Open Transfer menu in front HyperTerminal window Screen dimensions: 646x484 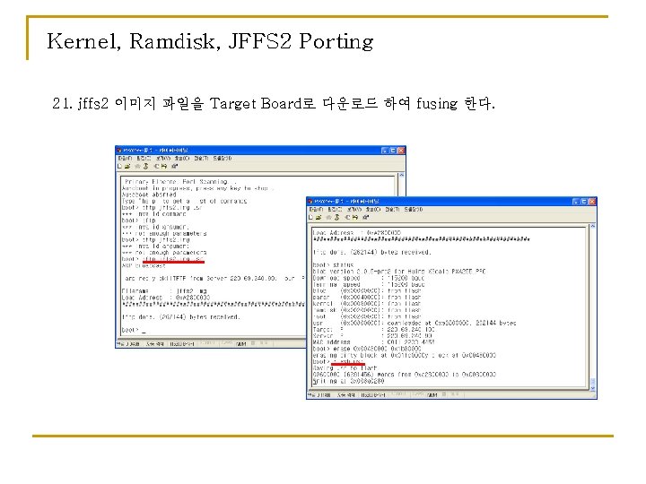point(393,210)
